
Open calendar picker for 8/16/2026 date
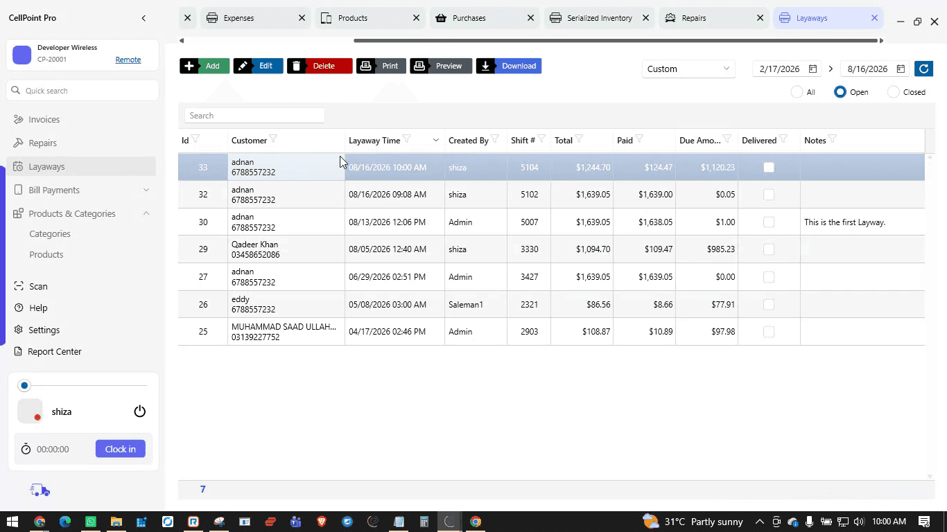pyautogui.click(x=901, y=69)
